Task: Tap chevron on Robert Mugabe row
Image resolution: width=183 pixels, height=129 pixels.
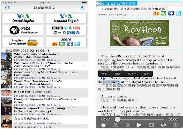Action: point(83,84)
